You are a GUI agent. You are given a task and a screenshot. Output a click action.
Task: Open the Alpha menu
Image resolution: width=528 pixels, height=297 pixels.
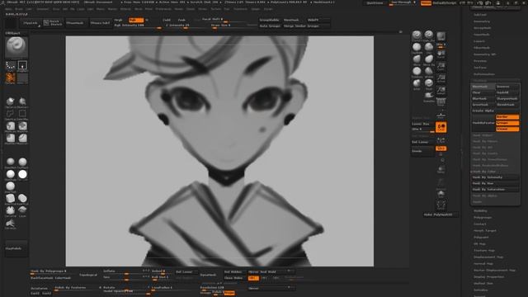click(x=9, y=9)
